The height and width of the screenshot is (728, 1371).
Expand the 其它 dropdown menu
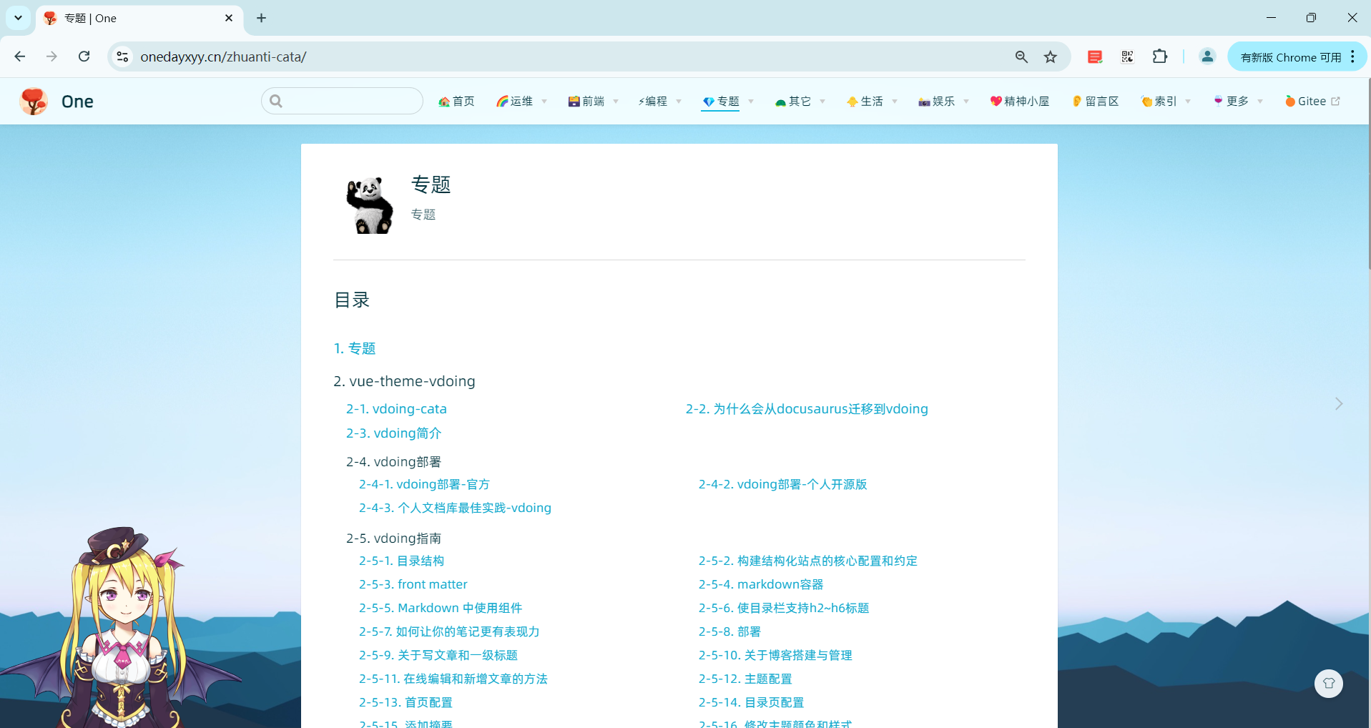click(x=800, y=102)
